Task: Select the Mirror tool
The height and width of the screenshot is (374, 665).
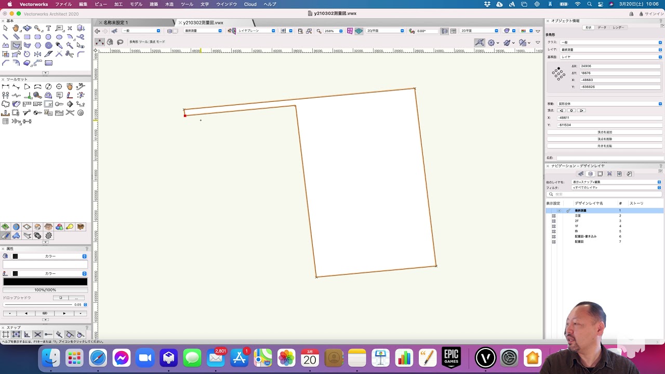Action: [x=37, y=54]
